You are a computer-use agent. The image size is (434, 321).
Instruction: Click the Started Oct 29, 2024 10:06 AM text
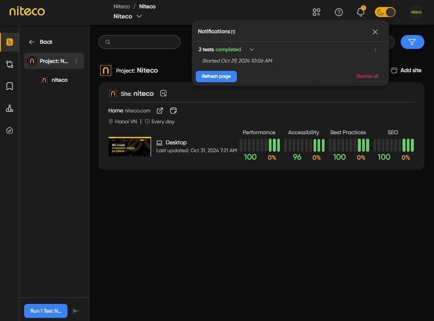pyautogui.click(x=237, y=61)
